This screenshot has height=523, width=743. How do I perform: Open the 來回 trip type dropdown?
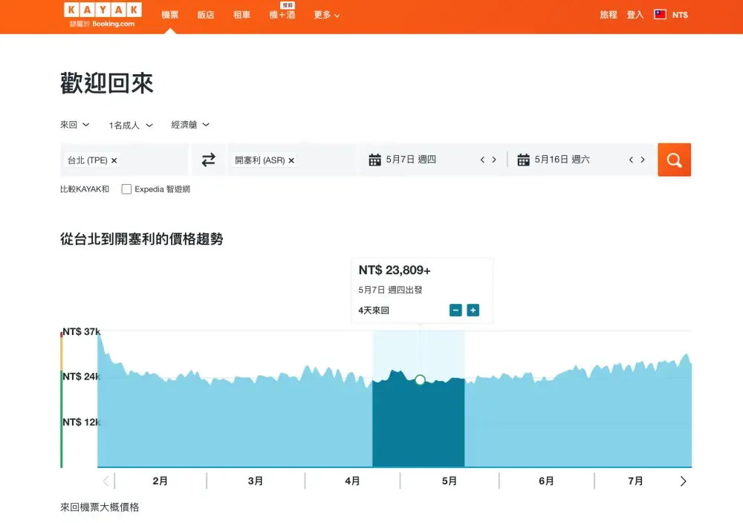click(74, 125)
